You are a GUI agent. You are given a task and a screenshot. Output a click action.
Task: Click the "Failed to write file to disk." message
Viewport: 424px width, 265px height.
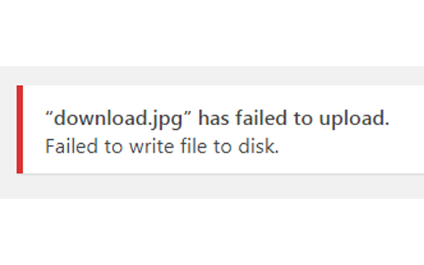pos(162,146)
